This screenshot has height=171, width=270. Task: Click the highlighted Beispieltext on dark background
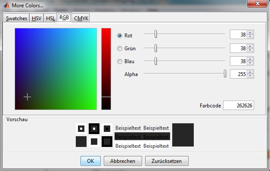coord(142,137)
